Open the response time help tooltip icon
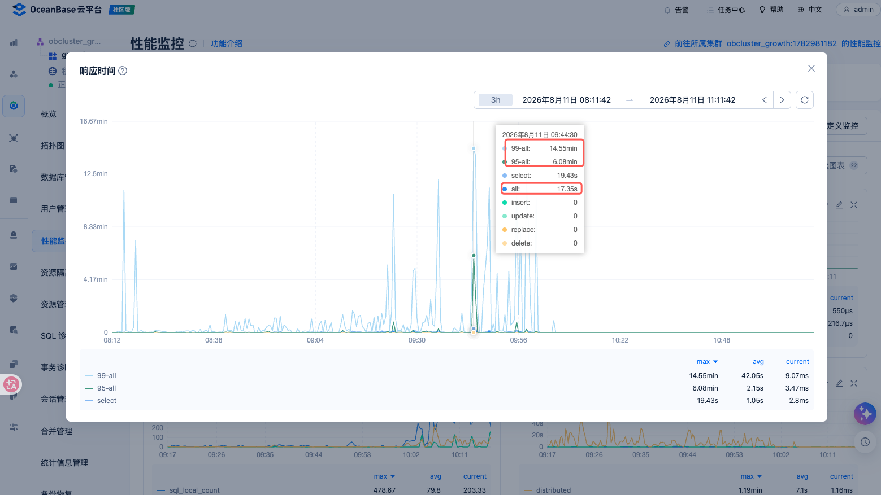 [123, 71]
